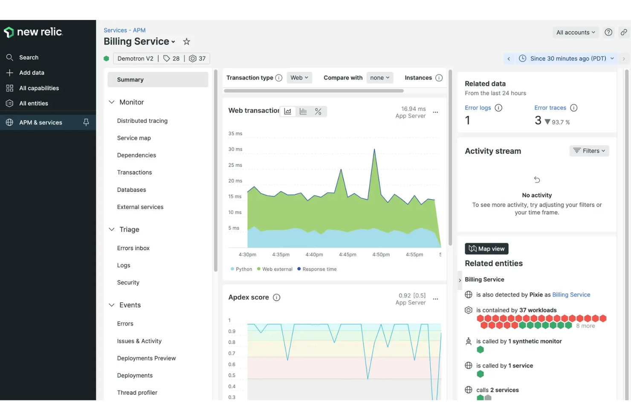Show Web transactions as percentage view

click(318, 111)
